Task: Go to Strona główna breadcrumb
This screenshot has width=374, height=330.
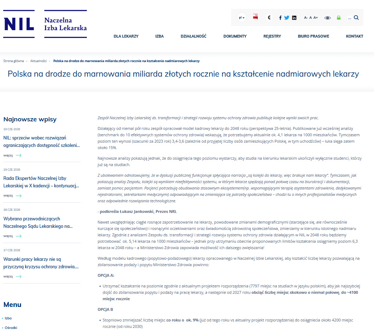Action: click(13, 61)
